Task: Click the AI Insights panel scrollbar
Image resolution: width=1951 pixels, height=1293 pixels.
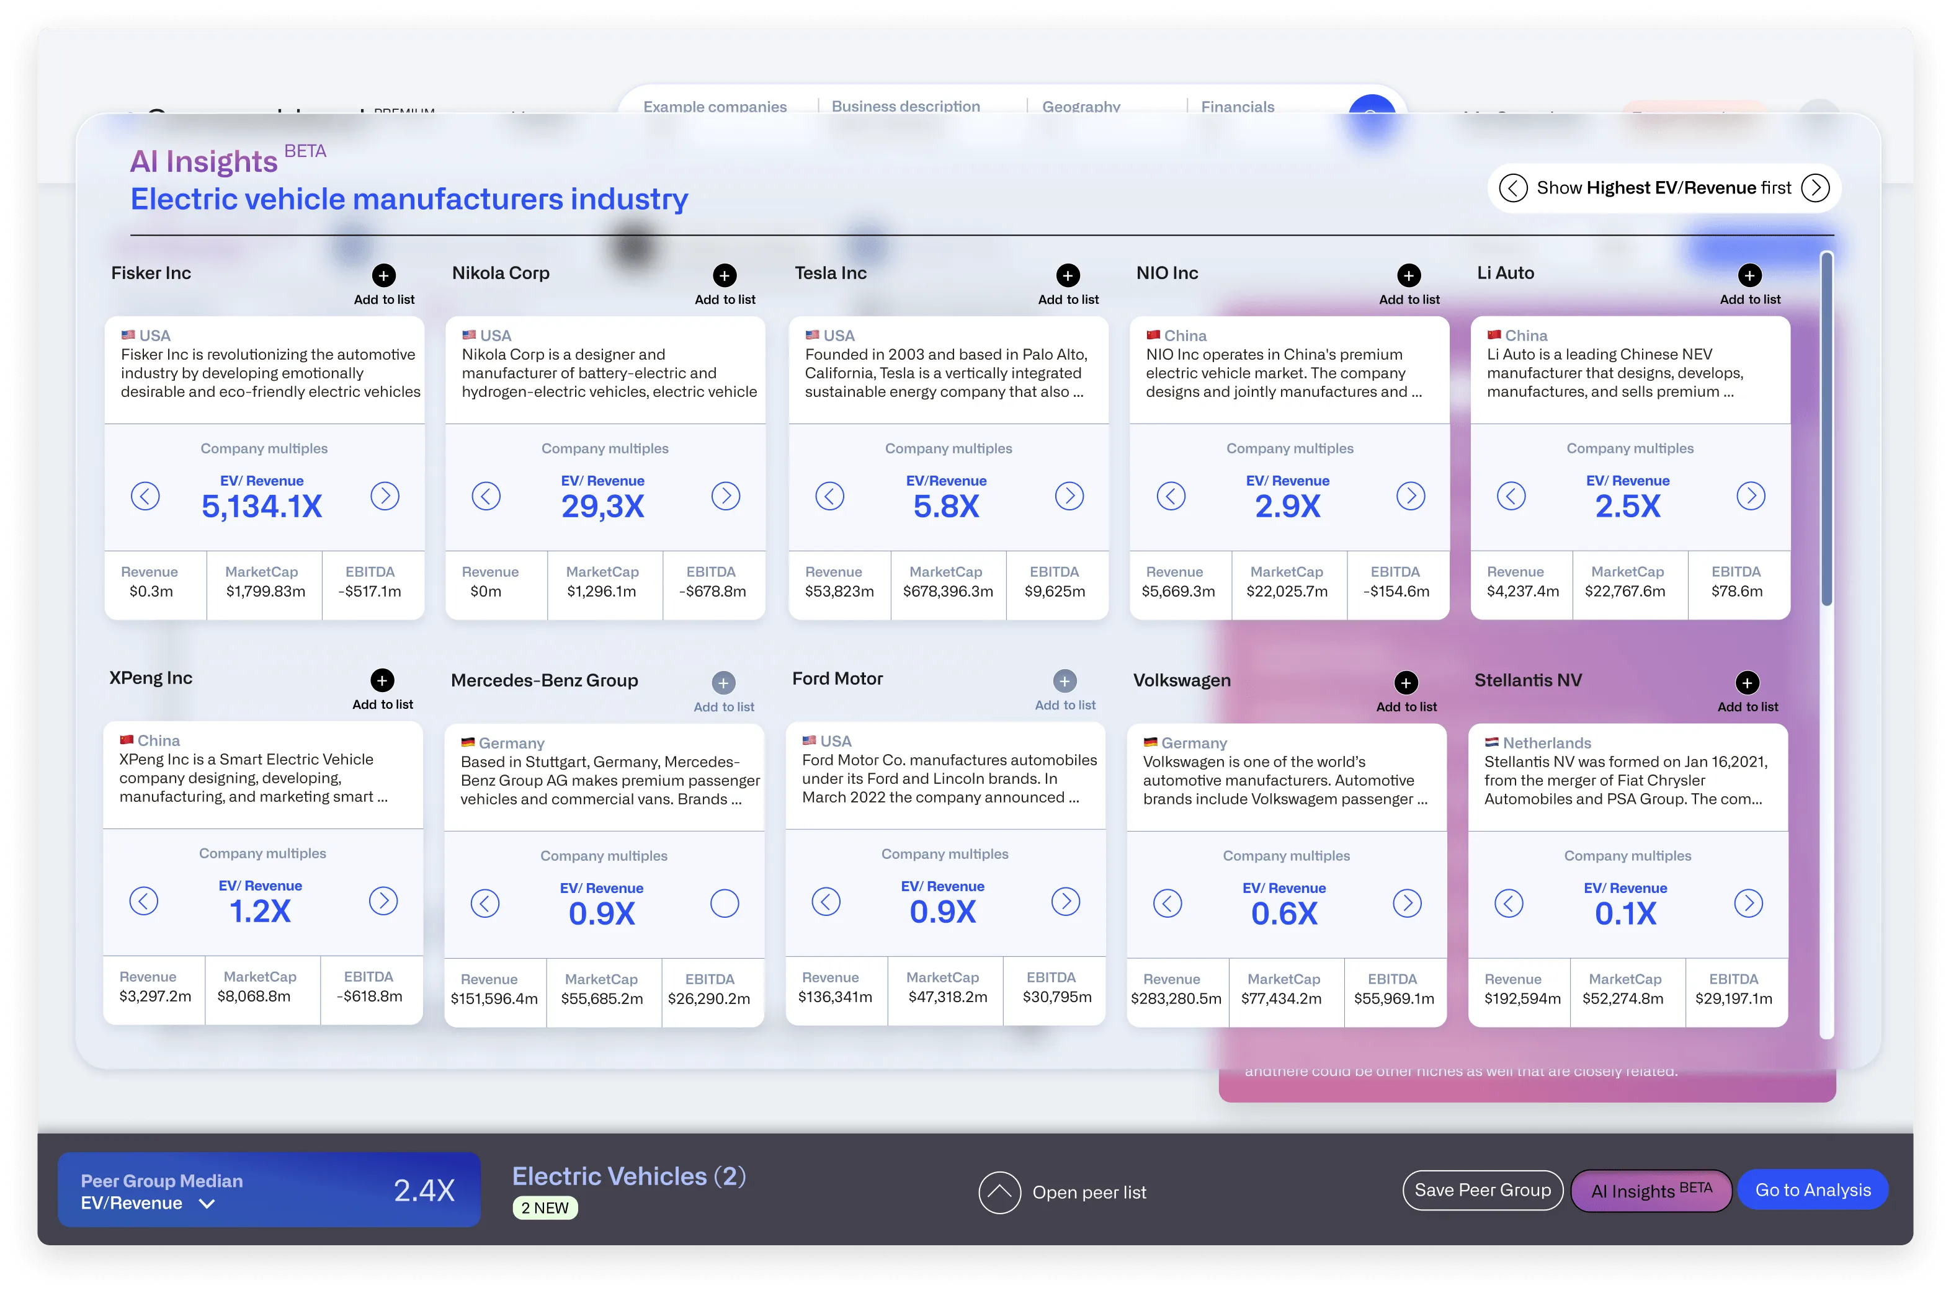Action: click(1826, 429)
